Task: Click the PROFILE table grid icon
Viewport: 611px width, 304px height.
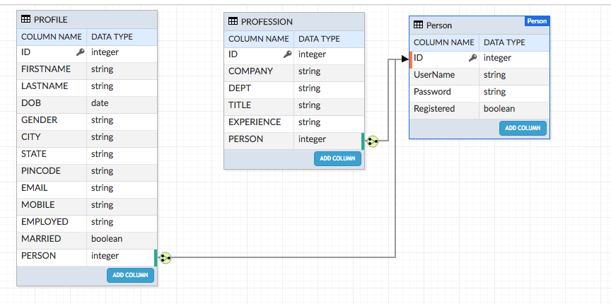Action: tap(26, 20)
